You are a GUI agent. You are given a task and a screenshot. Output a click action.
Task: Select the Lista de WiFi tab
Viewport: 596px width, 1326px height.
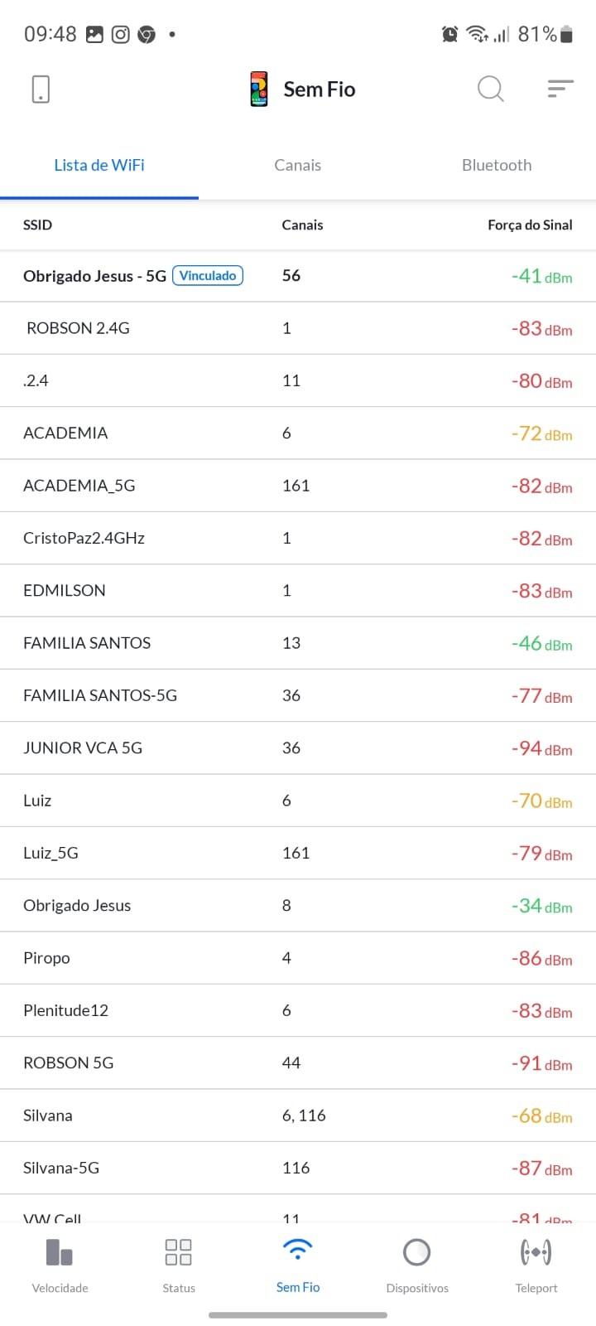point(99,165)
